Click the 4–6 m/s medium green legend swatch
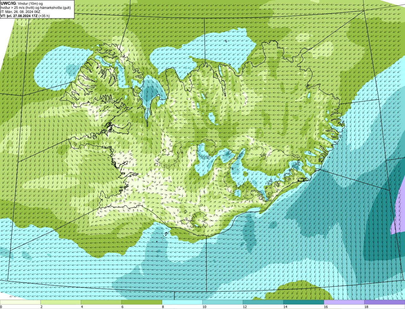 point(101,302)
